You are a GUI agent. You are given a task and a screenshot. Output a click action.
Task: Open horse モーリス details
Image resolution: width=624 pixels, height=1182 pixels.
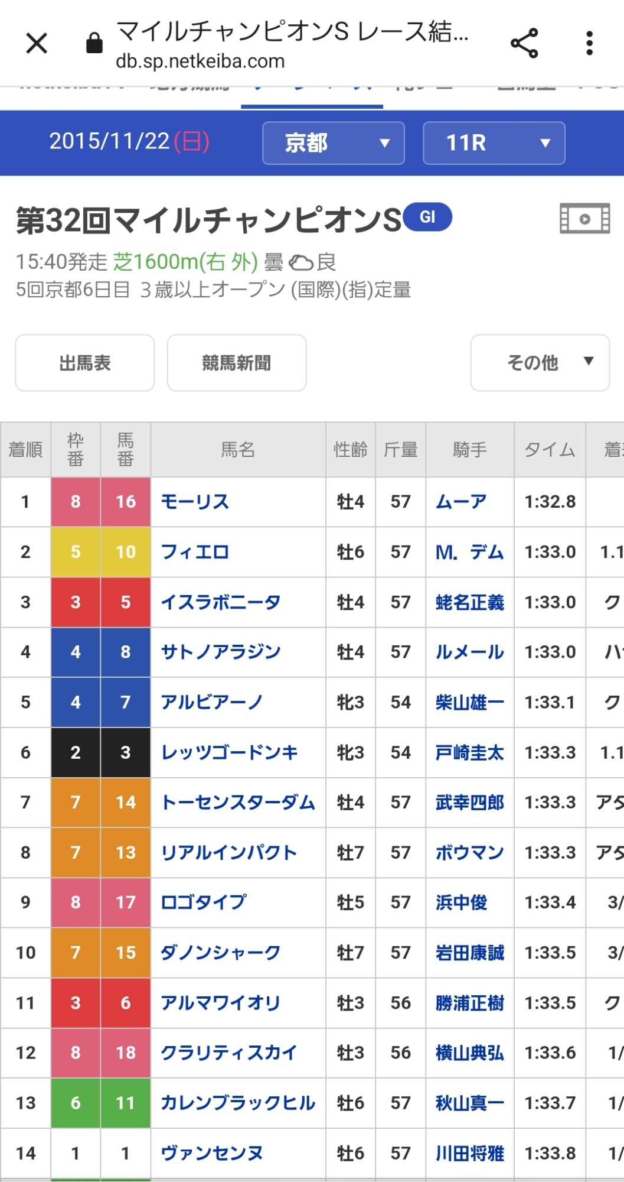click(x=195, y=502)
